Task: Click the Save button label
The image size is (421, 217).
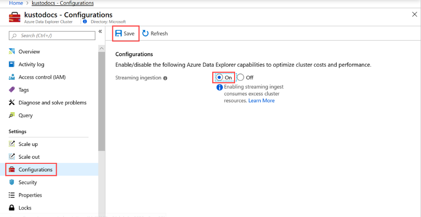Action: point(129,34)
